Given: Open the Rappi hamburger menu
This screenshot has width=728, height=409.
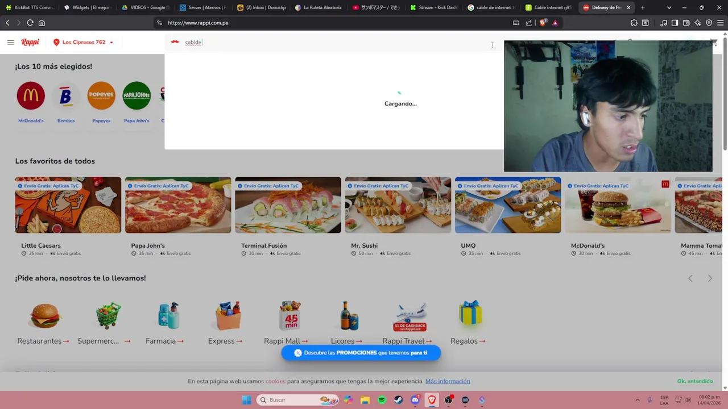Looking at the screenshot, I should tap(10, 42).
